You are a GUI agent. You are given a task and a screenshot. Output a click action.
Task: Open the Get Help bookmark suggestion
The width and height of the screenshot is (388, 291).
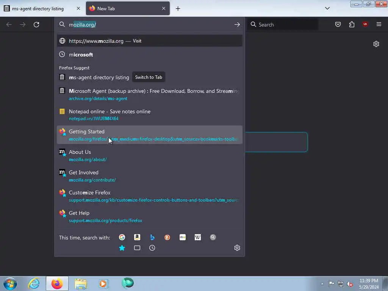[150, 216]
